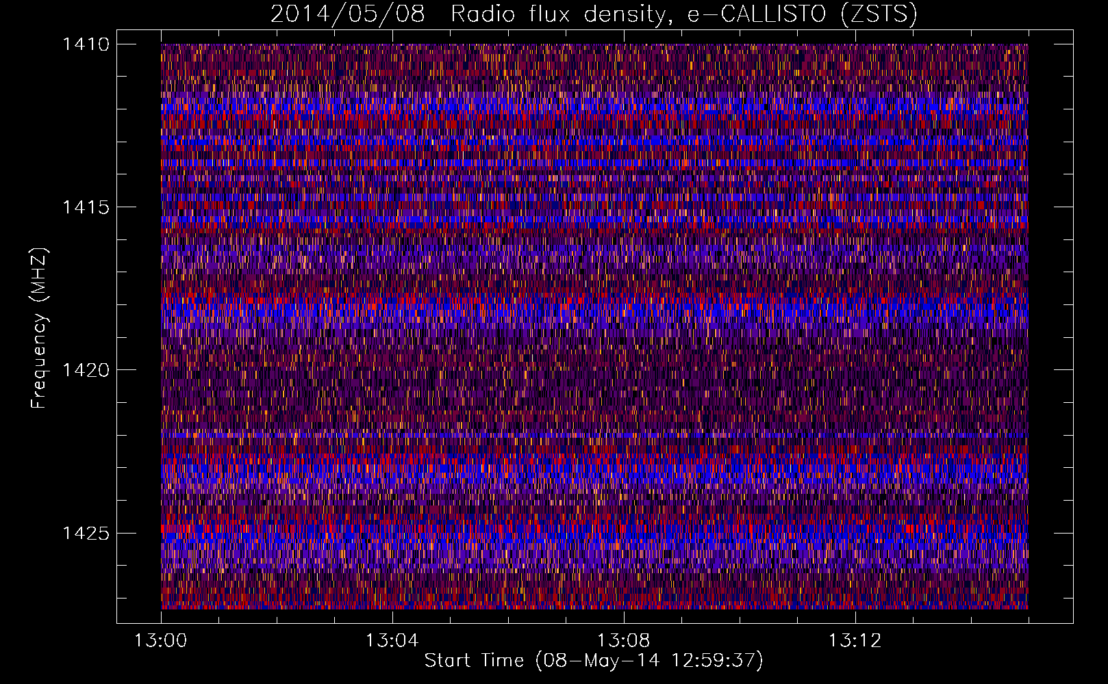Click the 13:00 time tick label

pyautogui.click(x=161, y=641)
